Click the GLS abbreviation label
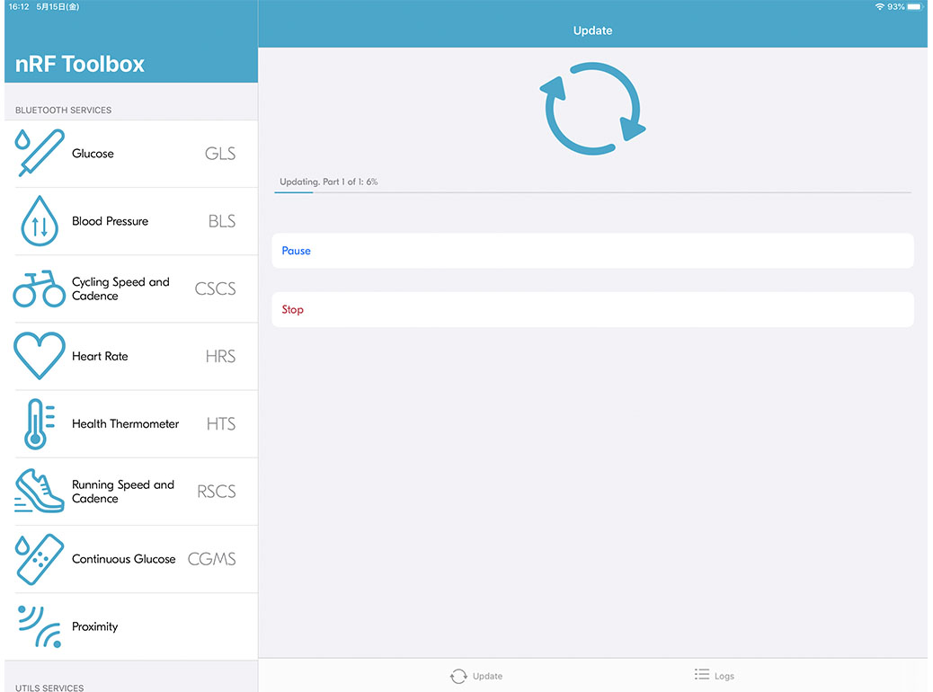 point(220,154)
